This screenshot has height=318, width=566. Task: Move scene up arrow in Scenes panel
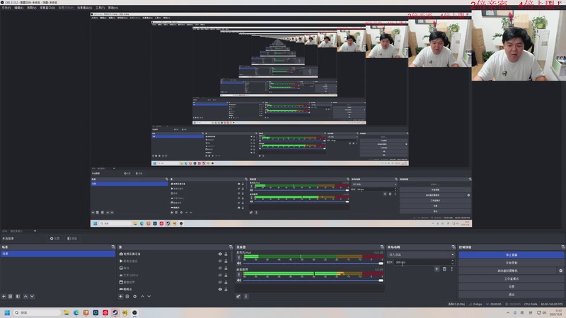pyautogui.click(x=25, y=296)
